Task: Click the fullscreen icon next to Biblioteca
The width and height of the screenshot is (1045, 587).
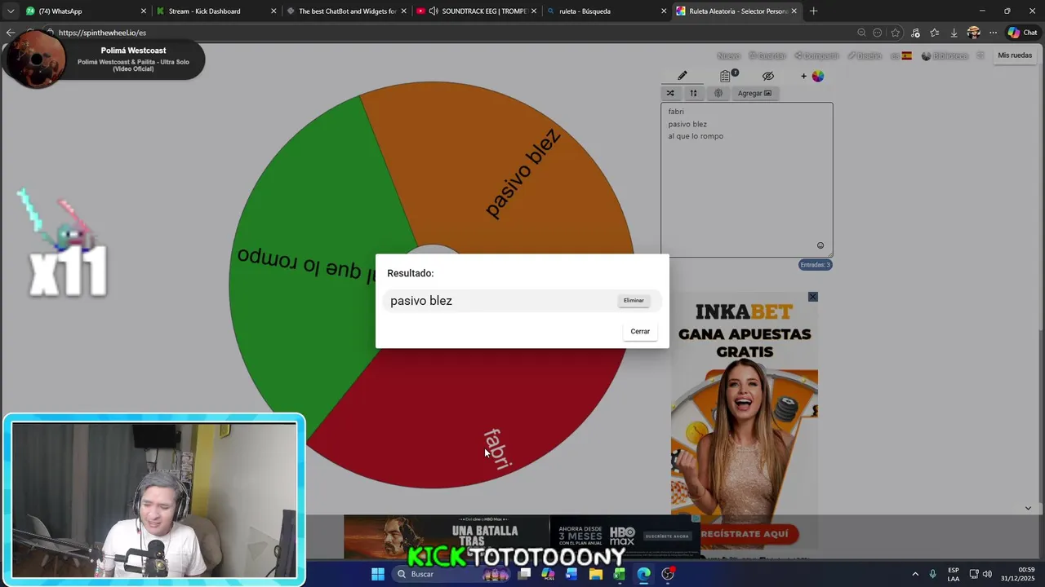Action: tap(981, 56)
